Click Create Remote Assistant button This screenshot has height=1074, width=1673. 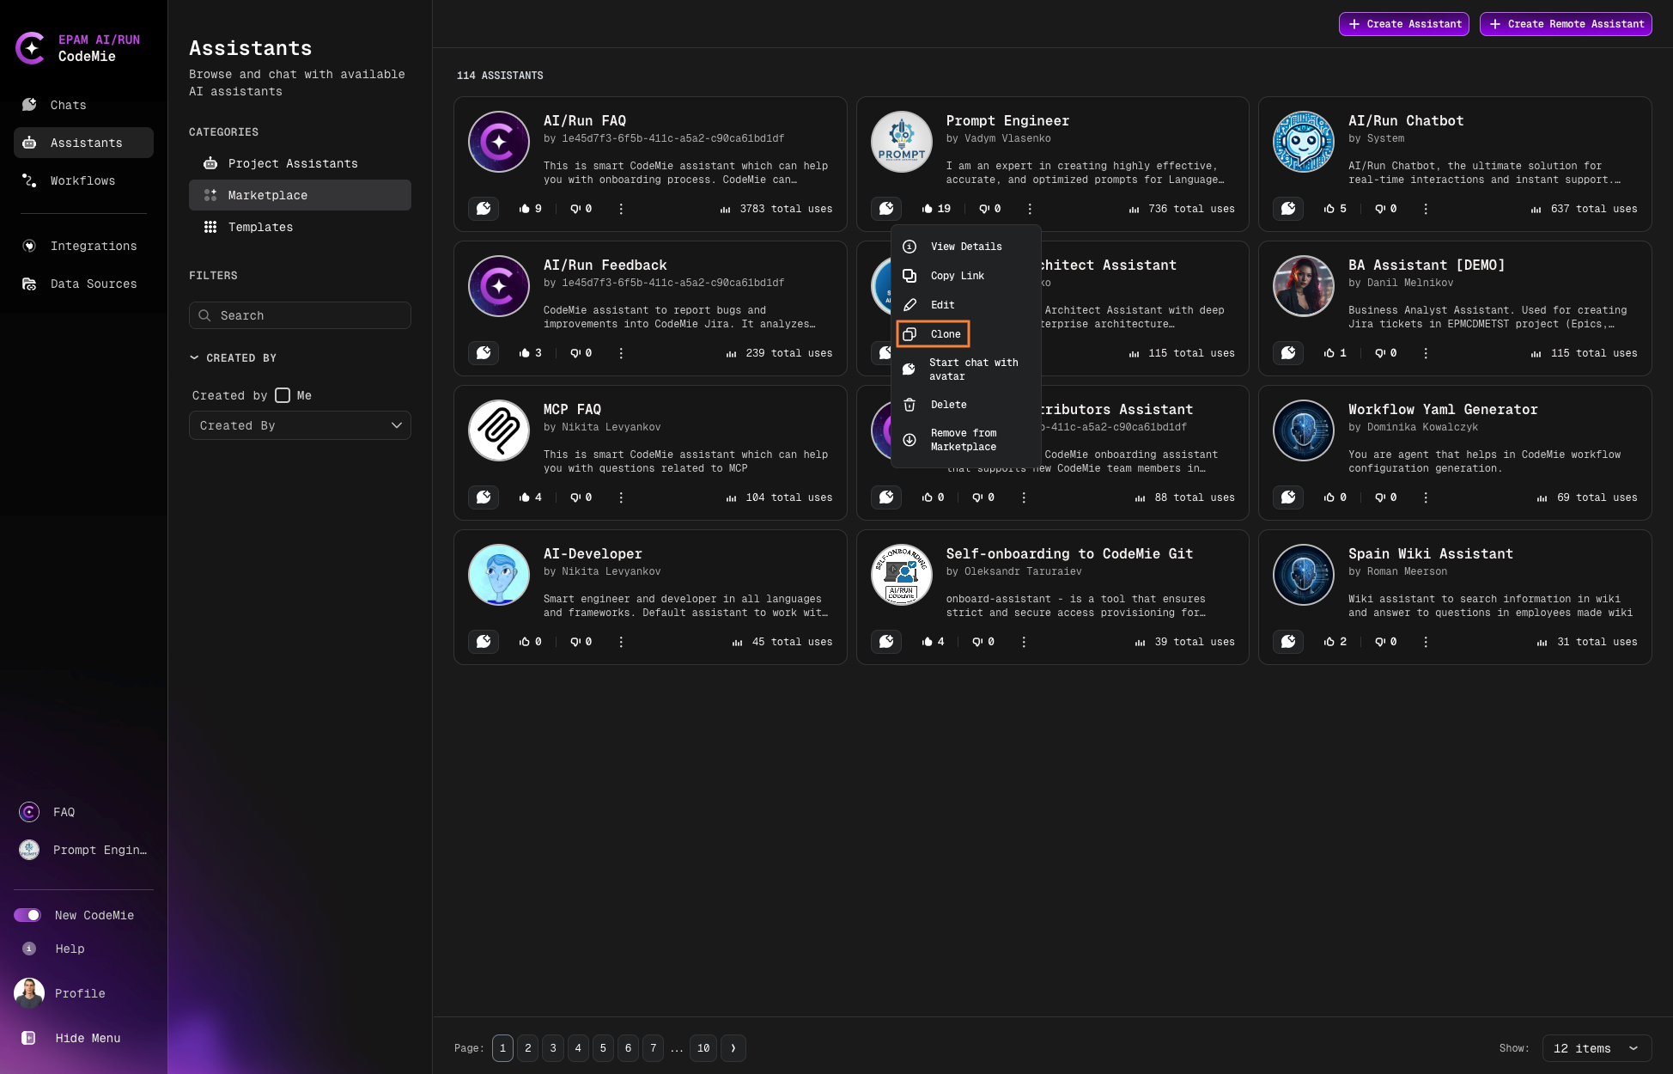[x=1565, y=24]
